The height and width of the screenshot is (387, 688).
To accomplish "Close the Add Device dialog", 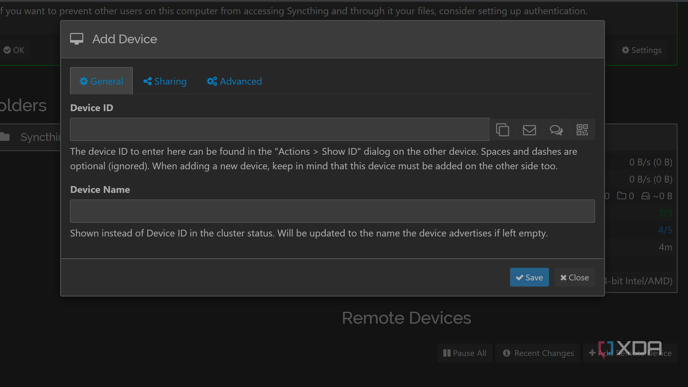I will point(574,277).
